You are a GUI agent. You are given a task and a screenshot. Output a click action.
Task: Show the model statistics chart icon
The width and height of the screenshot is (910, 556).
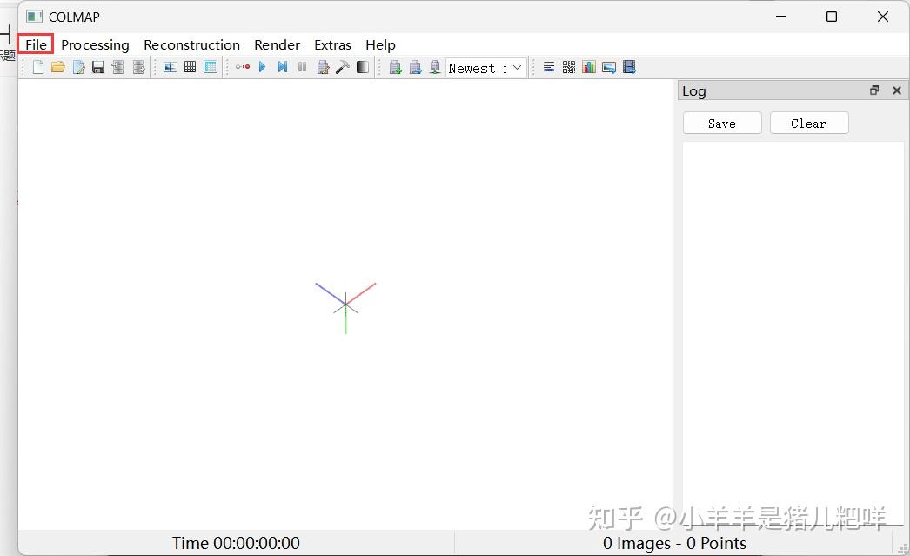coord(589,67)
